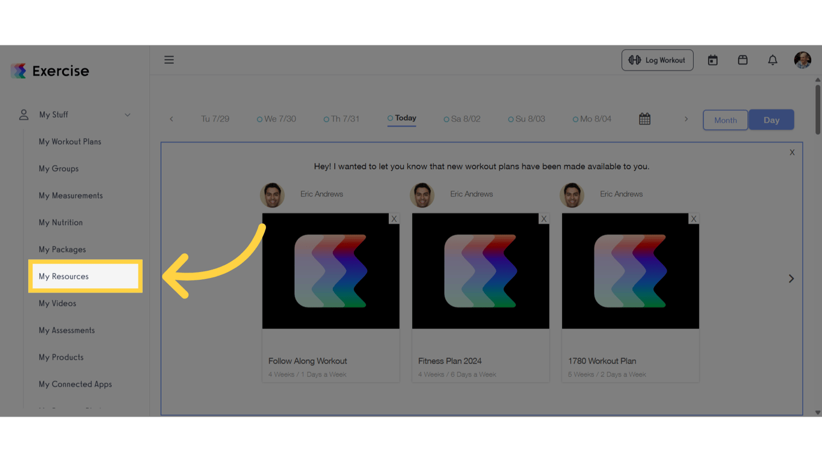The width and height of the screenshot is (822, 462).
Task: Click Eric Andrews avatar above Follow Along Workout
Action: tap(273, 196)
